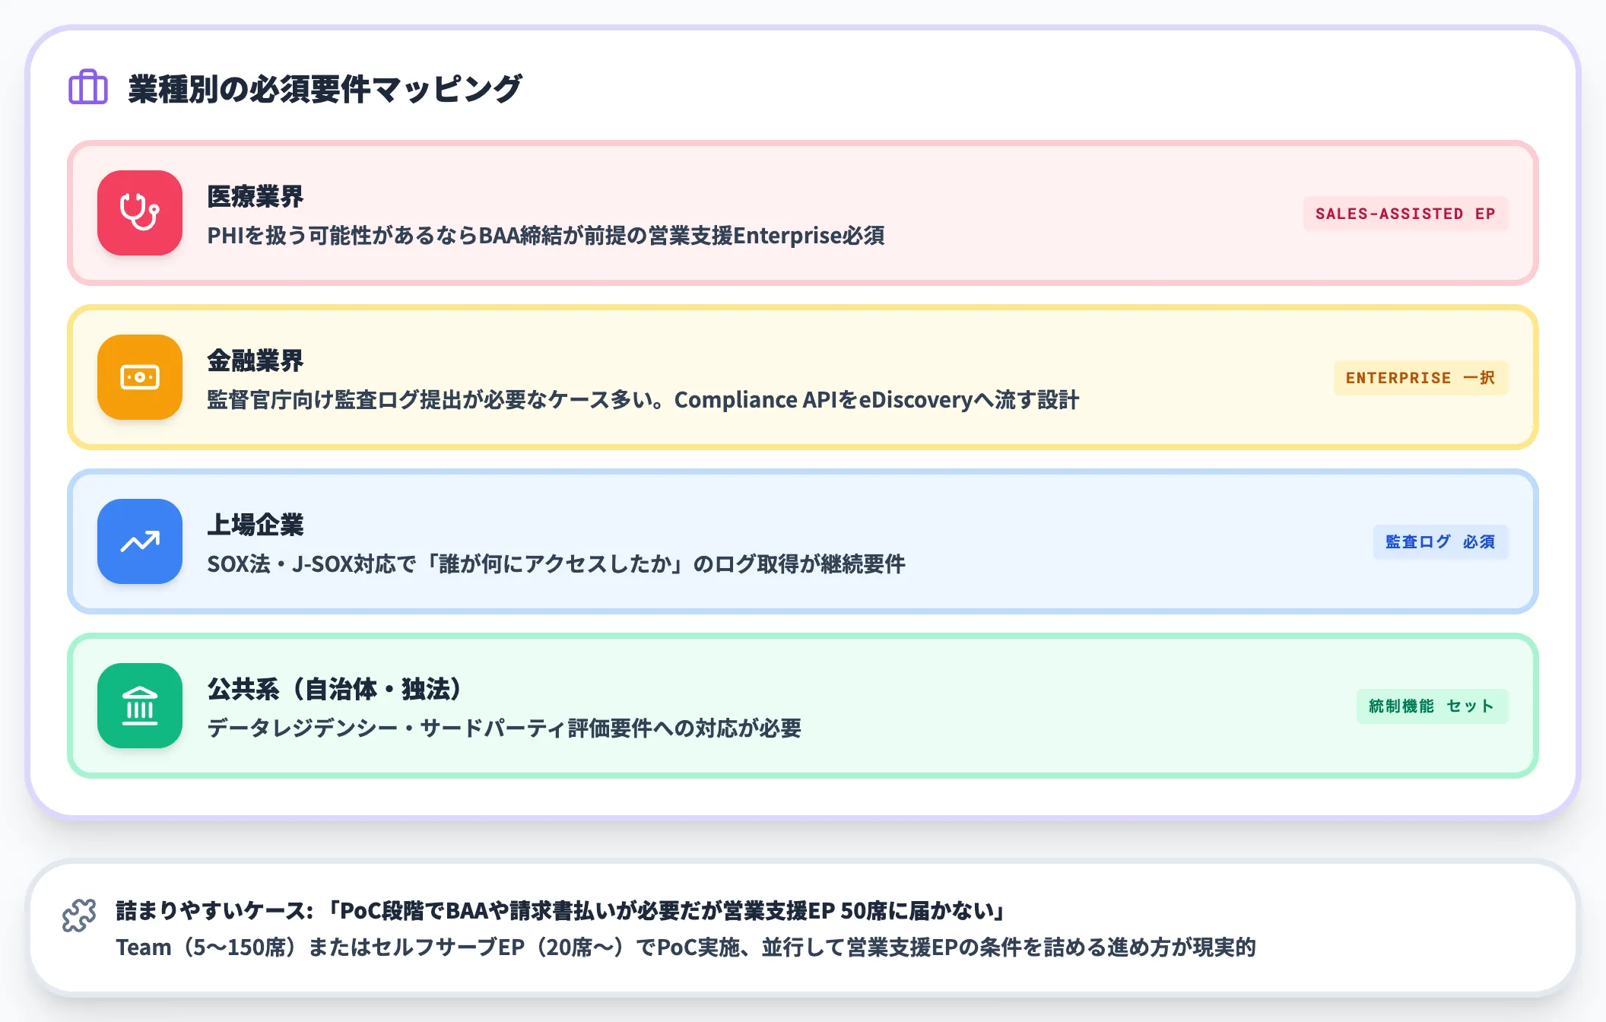Click the purple briefcase icon in the header

88,87
